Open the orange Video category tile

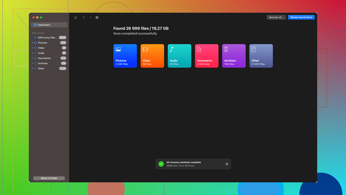pyautogui.click(x=152, y=56)
